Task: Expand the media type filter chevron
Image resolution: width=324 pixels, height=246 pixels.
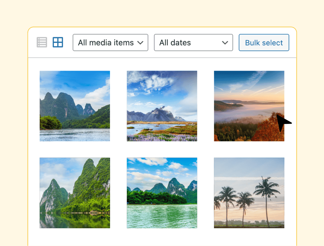Action: tap(140, 43)
